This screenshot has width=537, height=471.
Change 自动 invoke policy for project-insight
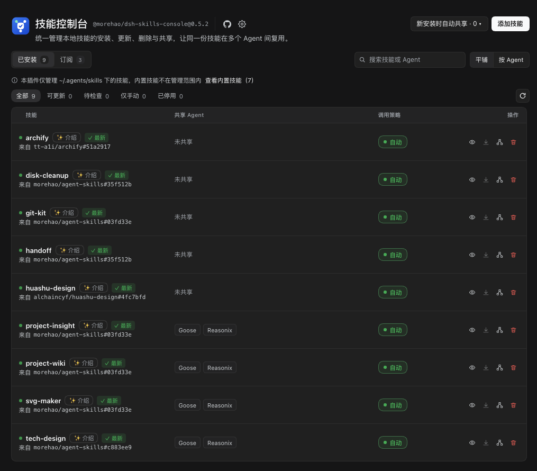point(393,330)
